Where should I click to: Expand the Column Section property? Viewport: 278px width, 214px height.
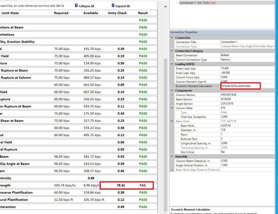coord(172,95)
